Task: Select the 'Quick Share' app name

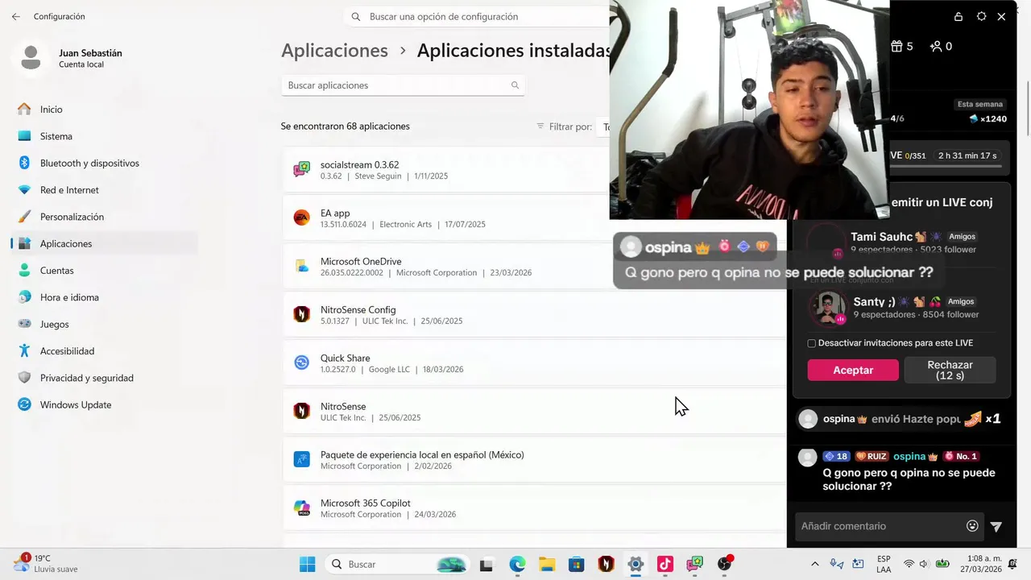Action: pyautogui.click(x=345, y=358)
